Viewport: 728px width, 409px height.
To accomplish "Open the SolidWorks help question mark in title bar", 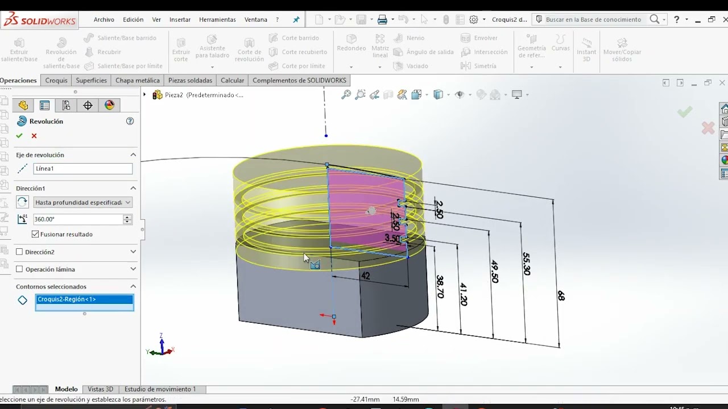I will click(x=676, y=19).
